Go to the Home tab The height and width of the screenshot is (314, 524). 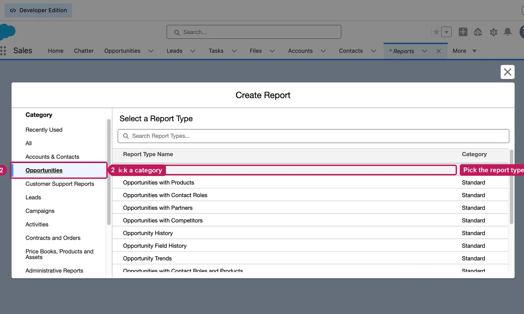(x=55, y=51)
